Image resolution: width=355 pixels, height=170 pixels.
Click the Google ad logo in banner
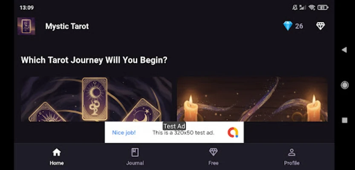(x=233, y=133)
